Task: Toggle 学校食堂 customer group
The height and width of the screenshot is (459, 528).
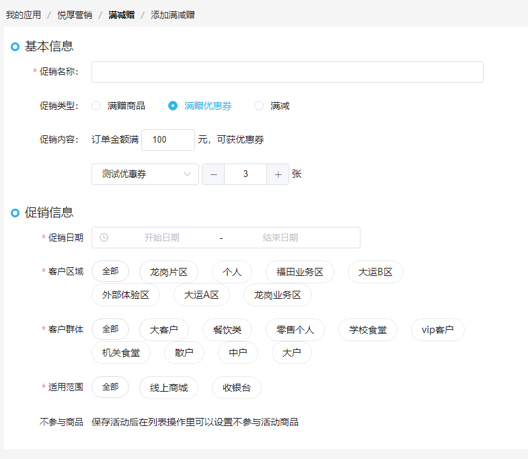Action: (x=368, y=330)
